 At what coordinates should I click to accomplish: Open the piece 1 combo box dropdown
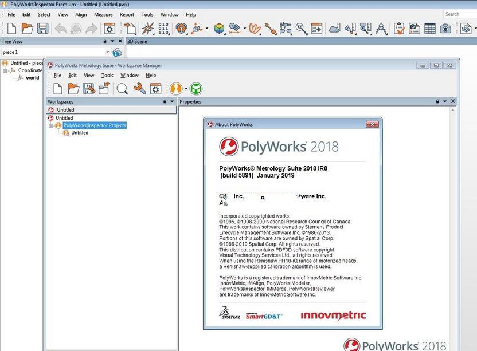(108, 52)
